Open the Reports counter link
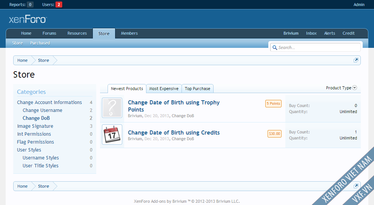The height and width of the screenshot is (205, 374). pyautogui.click(x=21, y=5)
